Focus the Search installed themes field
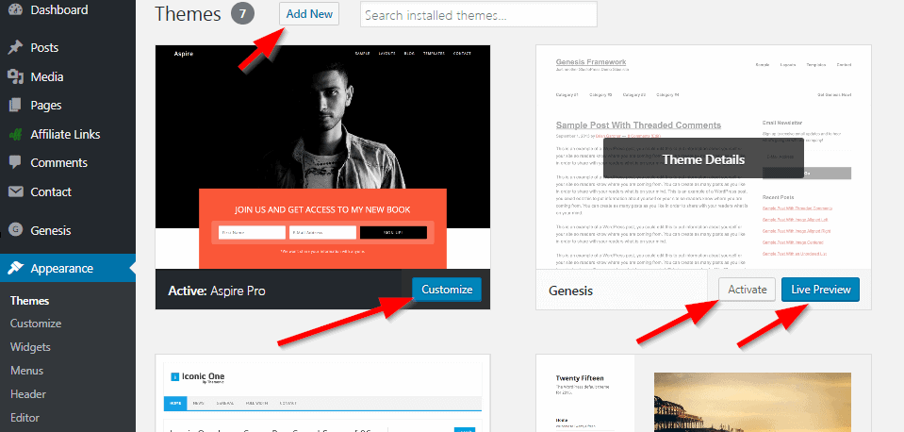 pyautogui.click(x=479, y=14)
